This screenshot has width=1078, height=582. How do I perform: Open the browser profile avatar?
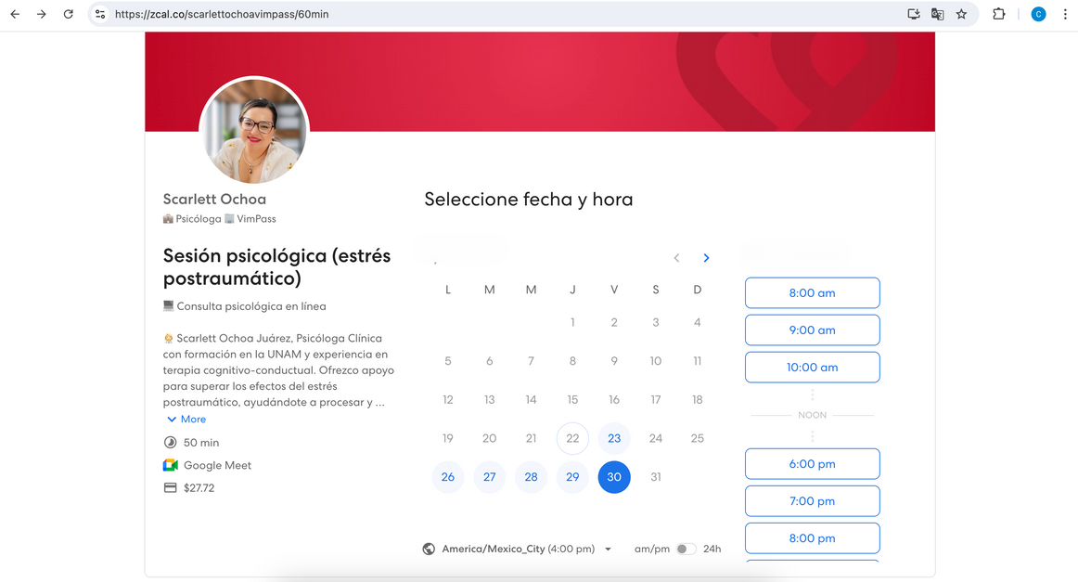pos(1038,14)
